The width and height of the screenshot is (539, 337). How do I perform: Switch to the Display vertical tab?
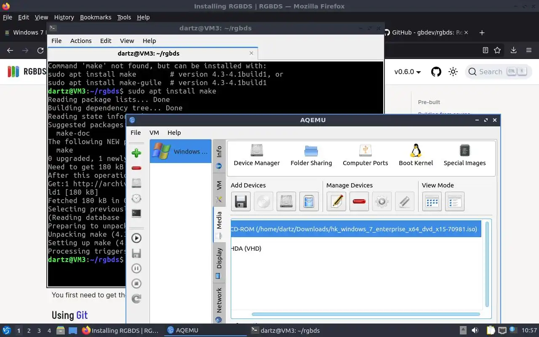(x=219, y=262)
